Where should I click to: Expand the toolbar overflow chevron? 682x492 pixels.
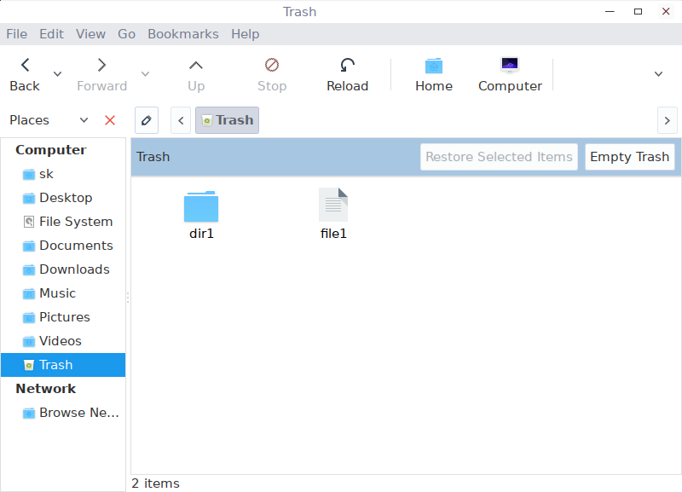pyautogui.click(x=658, y=74)
